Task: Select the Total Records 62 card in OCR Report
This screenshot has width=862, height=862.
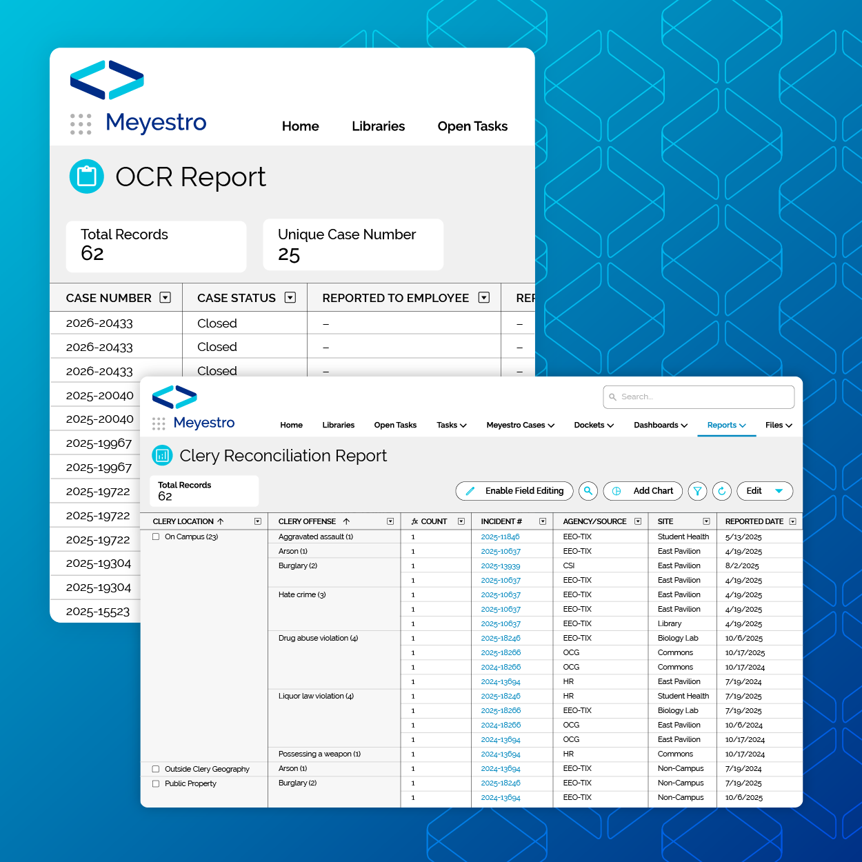Action: [156, 246]
